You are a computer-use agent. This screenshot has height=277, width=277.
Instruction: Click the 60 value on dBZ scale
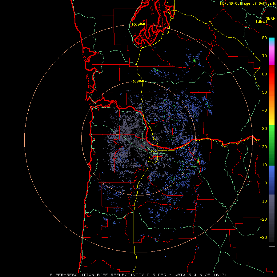(264, 74)
